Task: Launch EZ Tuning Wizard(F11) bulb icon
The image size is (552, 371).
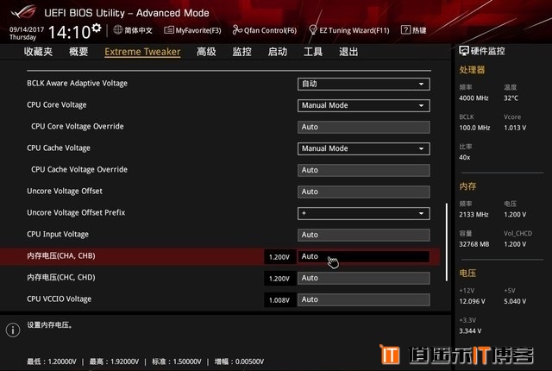Action: [312, 30]
